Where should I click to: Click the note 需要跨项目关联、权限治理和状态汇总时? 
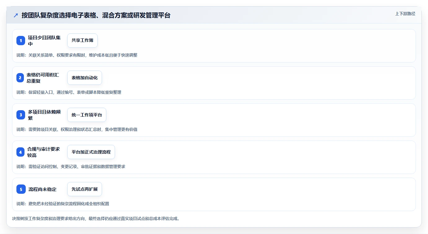[x=64, y=129]
